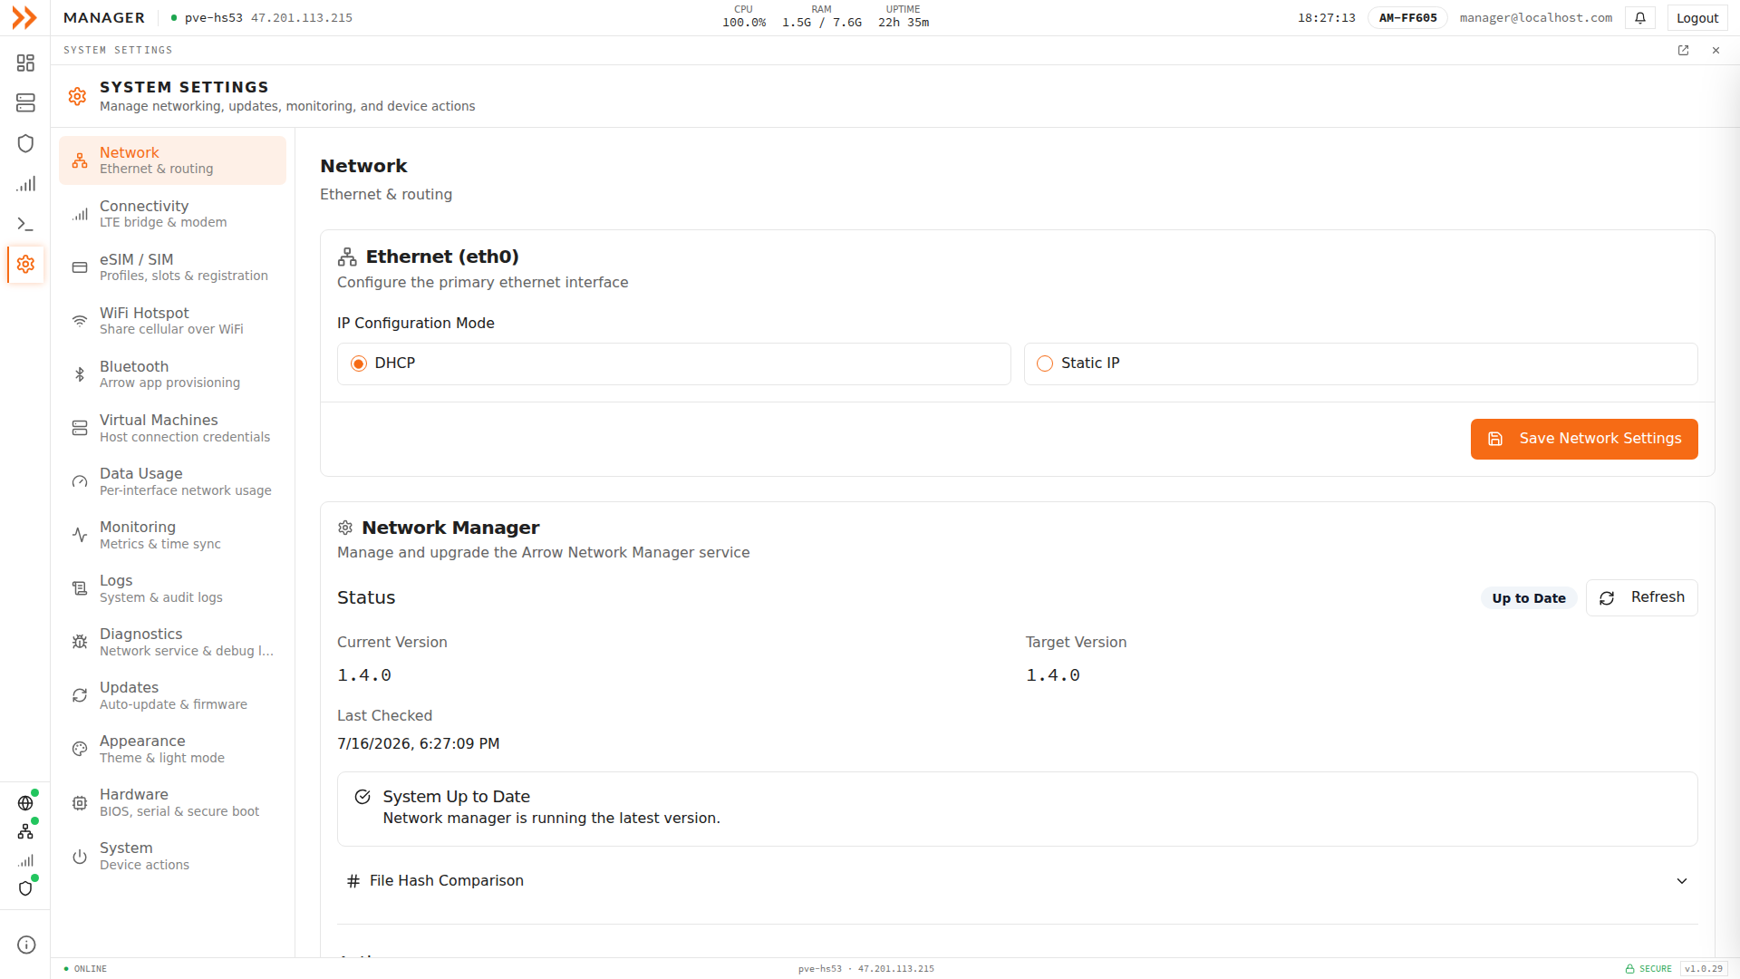The image size is (1740, 979).
Task: Open the servers icon in left rail
Action: (x=25, y=103)
